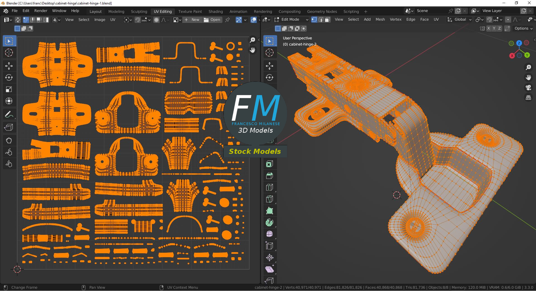Open the Image menu in UV editor

click(x=100, y=20)
